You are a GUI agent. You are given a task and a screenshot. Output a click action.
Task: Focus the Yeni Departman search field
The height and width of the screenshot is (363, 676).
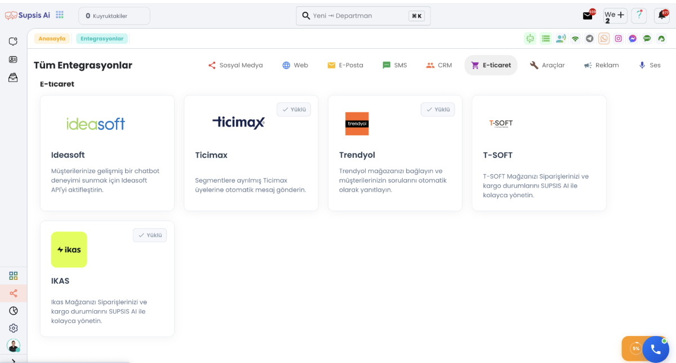click(363, 16)
